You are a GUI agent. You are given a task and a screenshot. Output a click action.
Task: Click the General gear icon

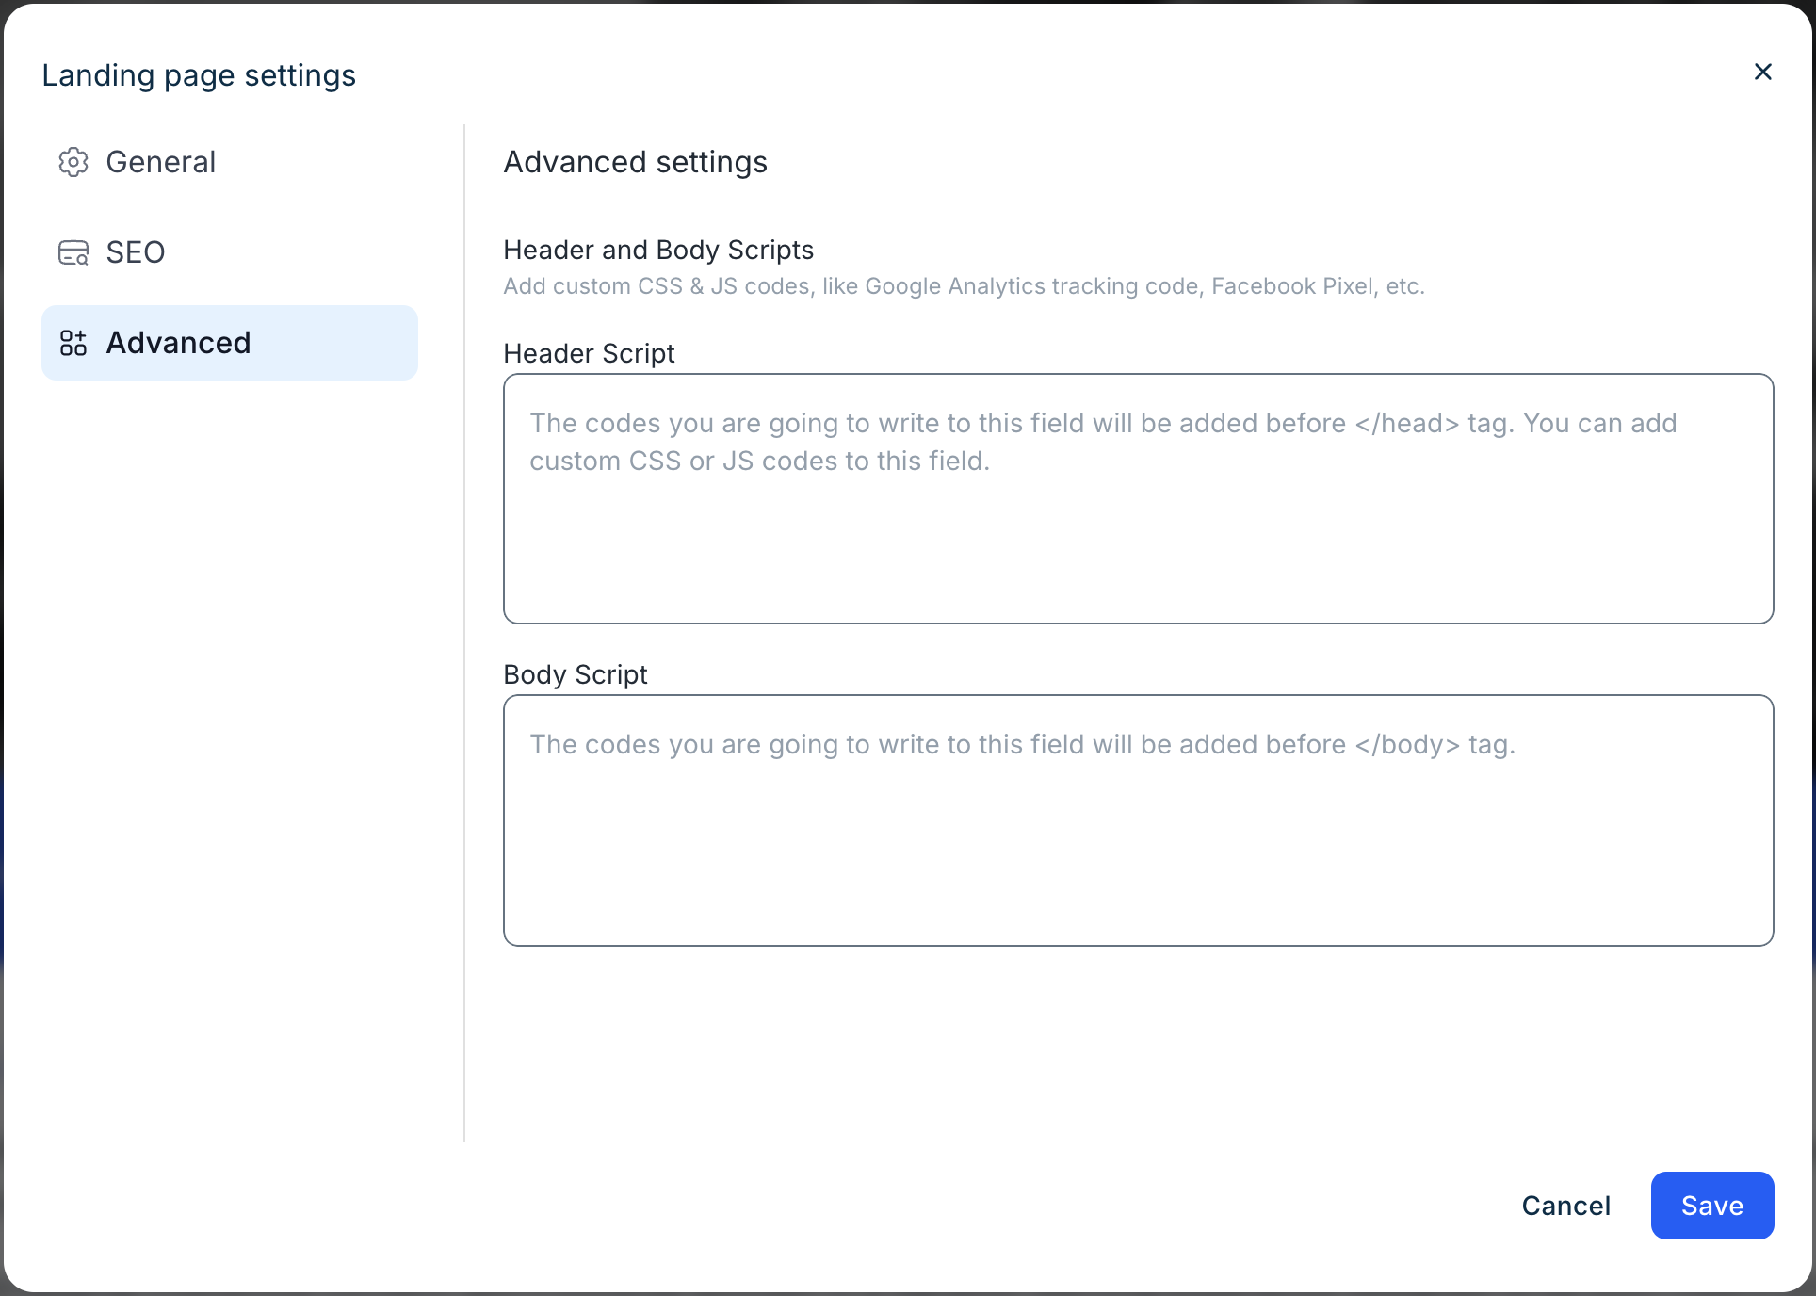click(x=73, y=162)
